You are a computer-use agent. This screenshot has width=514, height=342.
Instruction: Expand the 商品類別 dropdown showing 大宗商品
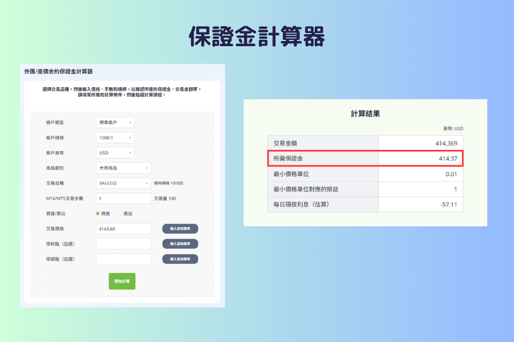click(123, 168)
